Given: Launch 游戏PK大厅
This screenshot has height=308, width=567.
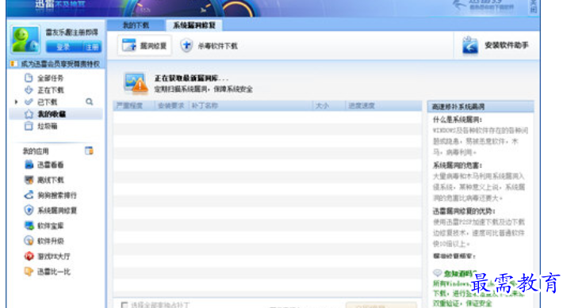Looking at the screenshot, I should point(54,257).
